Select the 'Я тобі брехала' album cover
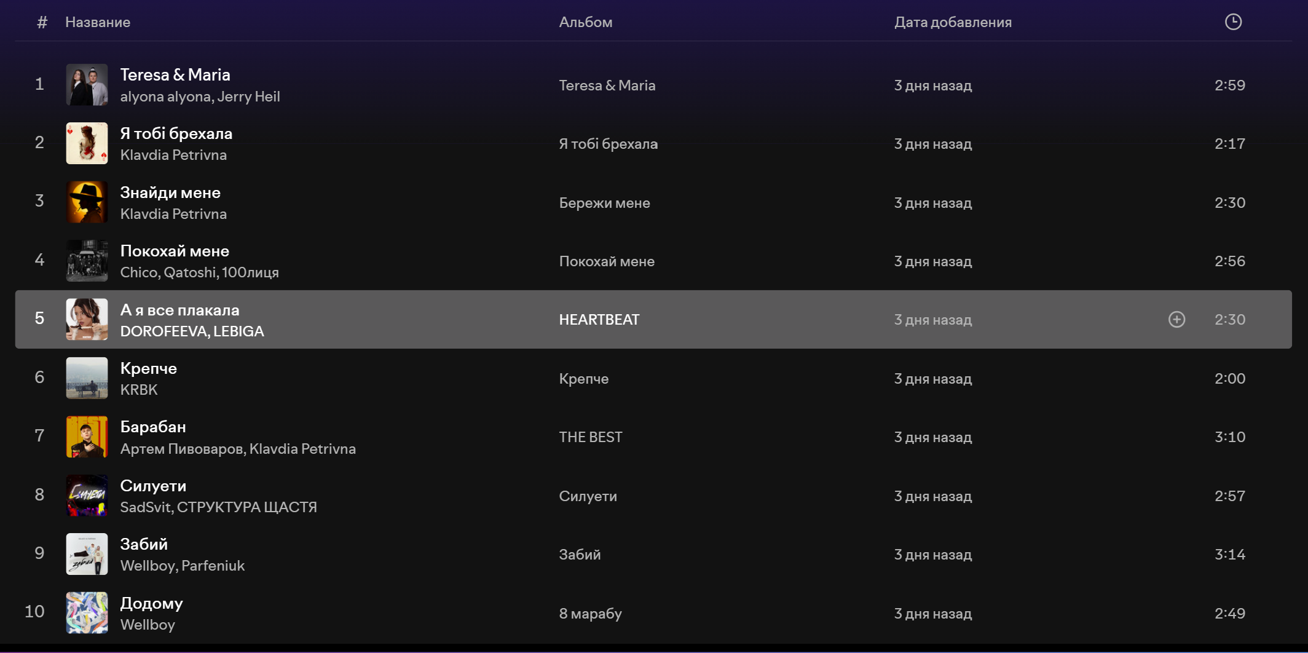Screen dimensions: 1308x653 (87, 143)
